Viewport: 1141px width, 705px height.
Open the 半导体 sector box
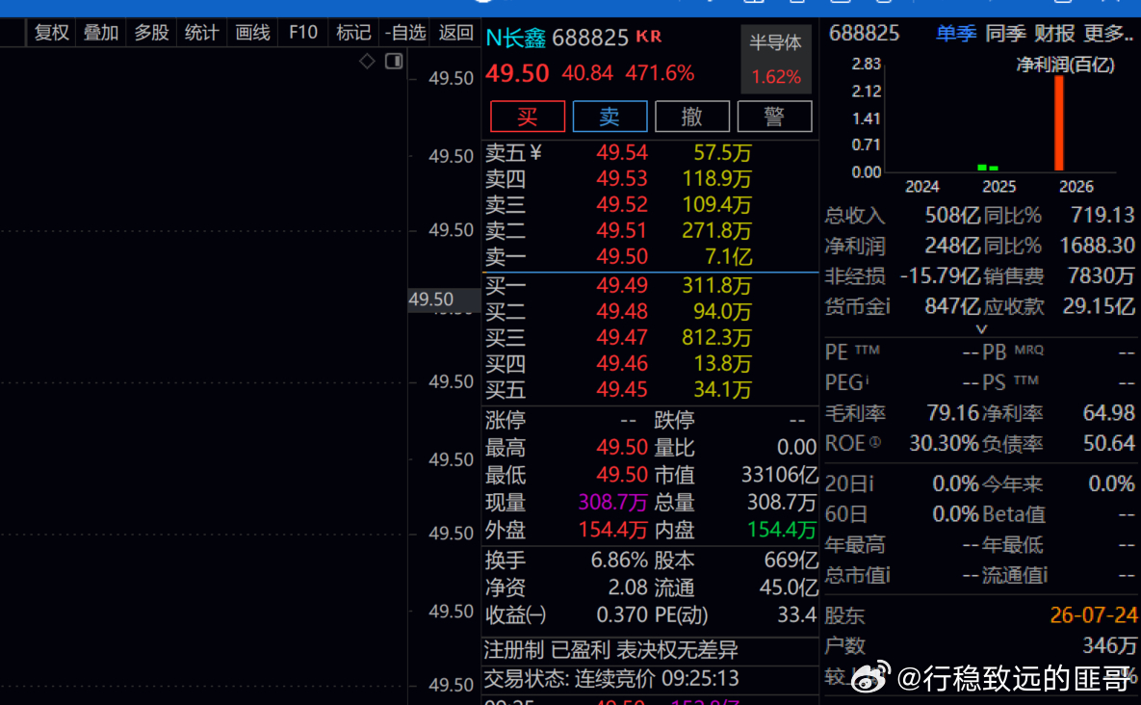click(x=776, y=59)
